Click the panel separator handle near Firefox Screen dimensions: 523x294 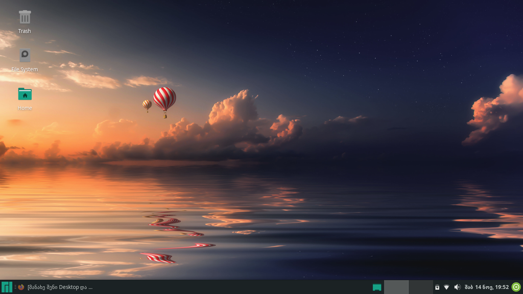(x=15, y=287)
